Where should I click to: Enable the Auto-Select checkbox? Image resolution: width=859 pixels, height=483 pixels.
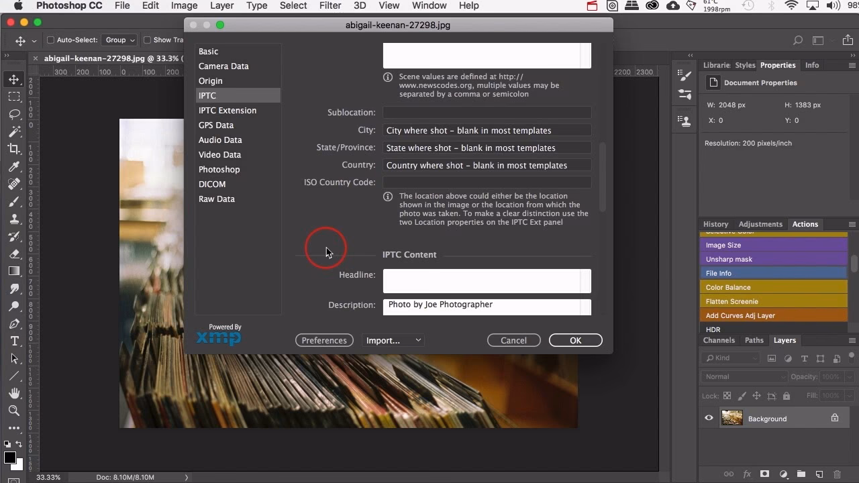click(x=50, y=40)
